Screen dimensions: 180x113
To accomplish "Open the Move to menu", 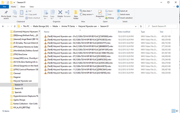I will tap(46, 15).
